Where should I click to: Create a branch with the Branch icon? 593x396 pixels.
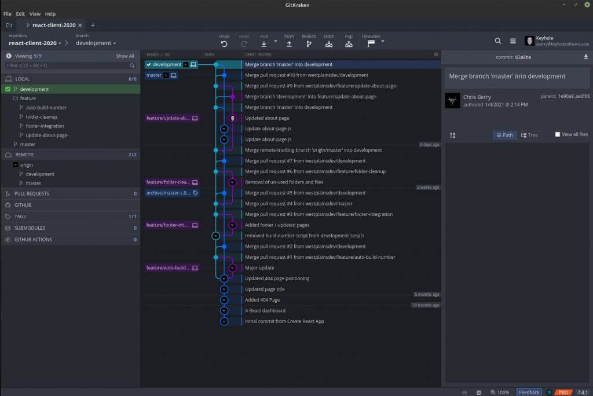[x=309, y=44]
